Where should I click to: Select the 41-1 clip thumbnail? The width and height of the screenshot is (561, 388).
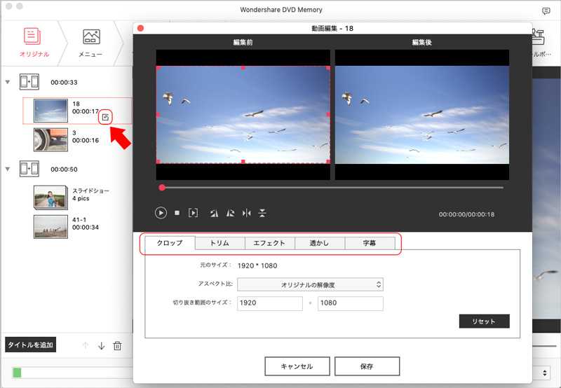[50, 226]
